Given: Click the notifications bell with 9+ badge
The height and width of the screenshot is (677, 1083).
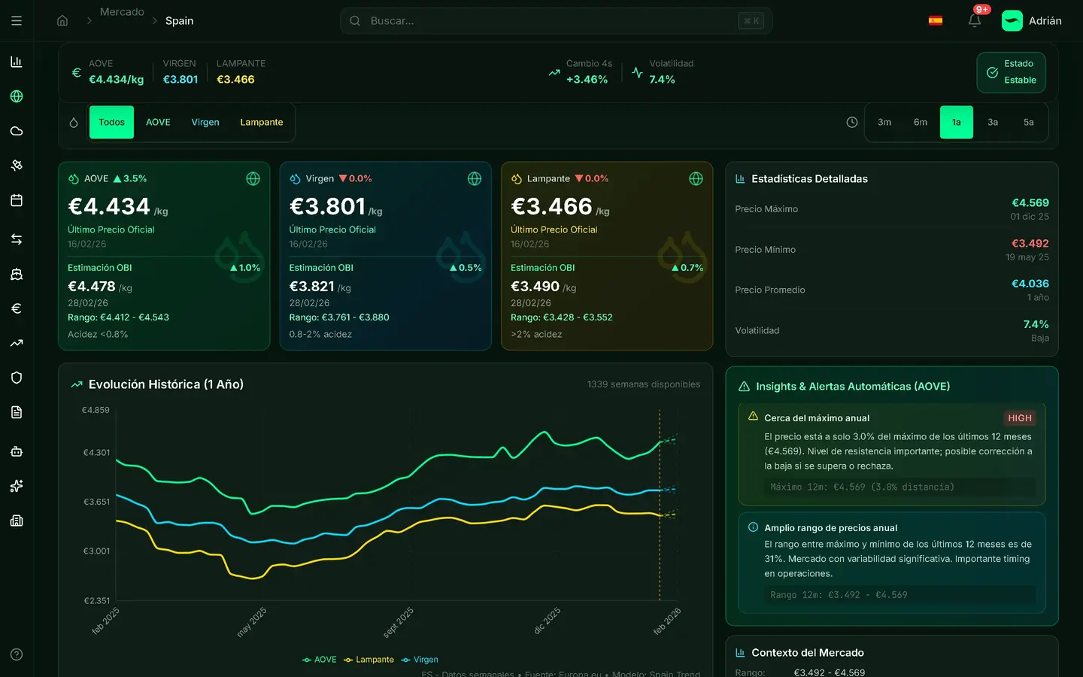Looking at the screenshot, I should click(975, 21).
